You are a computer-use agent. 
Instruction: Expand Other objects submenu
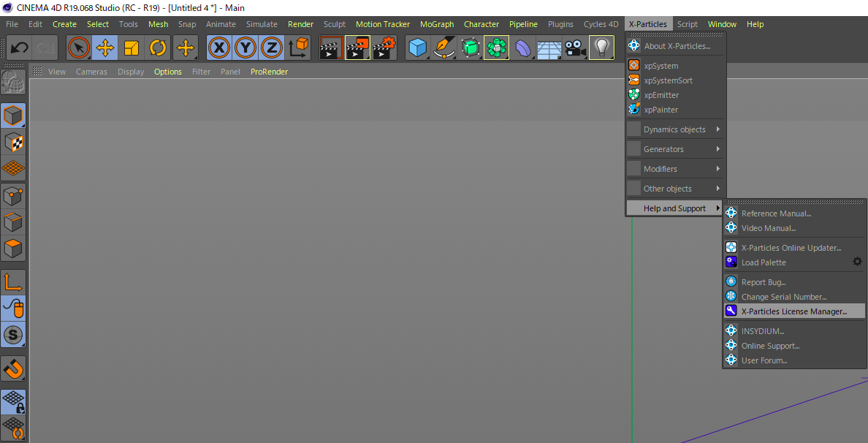tap(676, 189)
